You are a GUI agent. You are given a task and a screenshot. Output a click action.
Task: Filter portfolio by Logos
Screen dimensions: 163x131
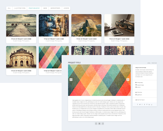pyautogui.click(x=66, y=8)
